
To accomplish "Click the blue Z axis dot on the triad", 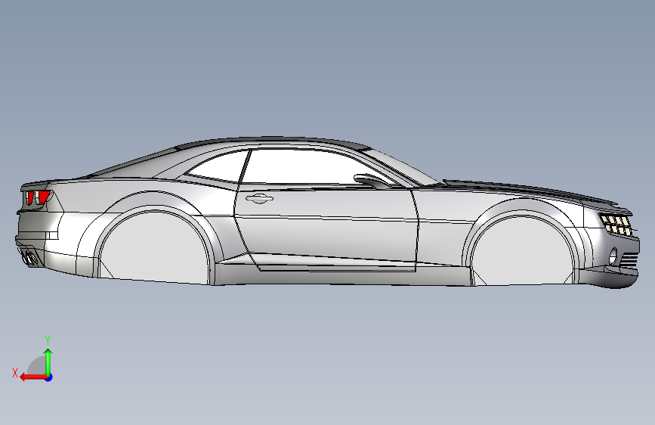I will pyautogui.click(x=49, y=377).
